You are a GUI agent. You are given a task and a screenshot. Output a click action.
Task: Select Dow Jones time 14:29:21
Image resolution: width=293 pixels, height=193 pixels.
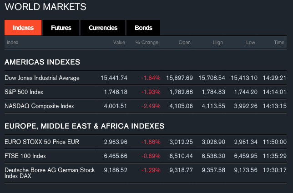tap(274, 78)
